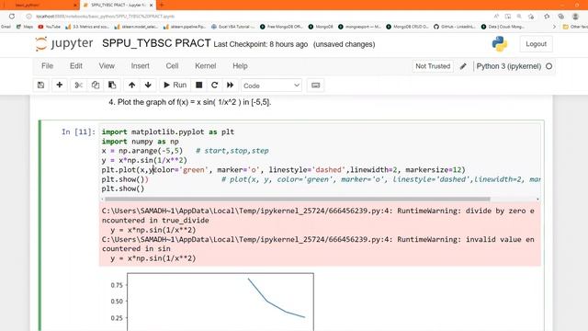The image size is (588, 331).
Task: Open a new browser tab
Action: pos(162,5)
